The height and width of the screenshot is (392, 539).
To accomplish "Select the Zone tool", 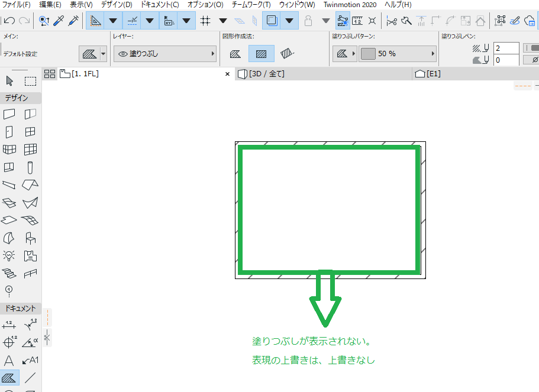I will (30, 255).
